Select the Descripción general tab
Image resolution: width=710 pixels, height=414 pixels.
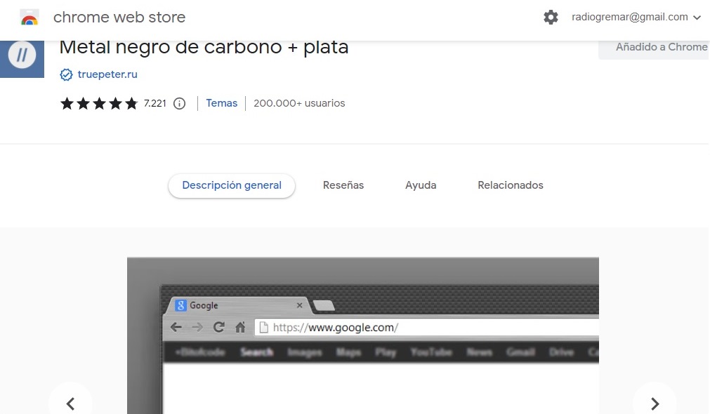point(232,185)
